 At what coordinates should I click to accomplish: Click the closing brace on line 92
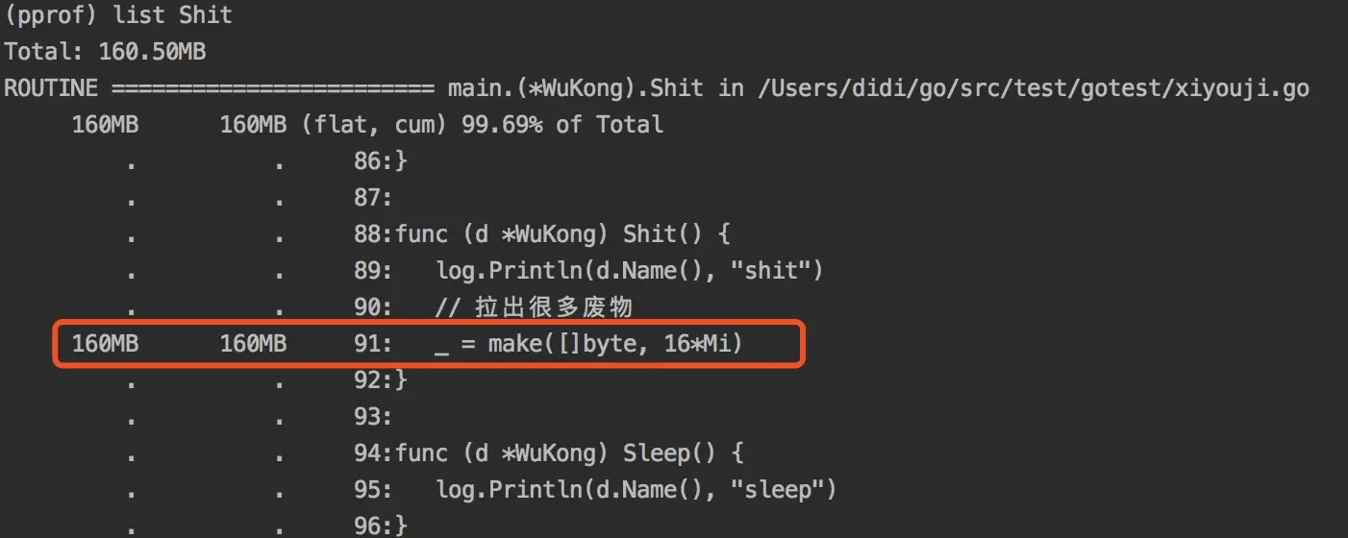click(401, 380)
